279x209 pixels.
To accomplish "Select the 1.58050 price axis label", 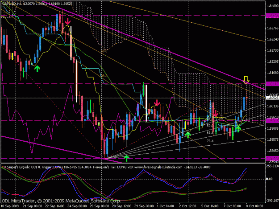I will [272, 151].
